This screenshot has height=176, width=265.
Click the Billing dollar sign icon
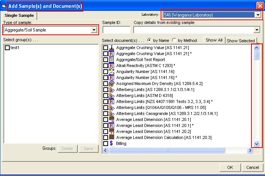point(111,143)
